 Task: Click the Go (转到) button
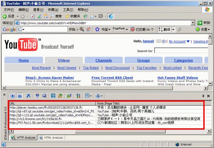(204, 23)
